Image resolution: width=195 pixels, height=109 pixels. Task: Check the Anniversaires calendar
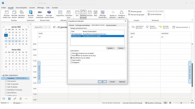[6, 81]
